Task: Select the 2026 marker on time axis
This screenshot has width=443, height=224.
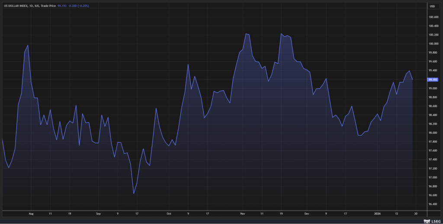Action: coord(376,213)
